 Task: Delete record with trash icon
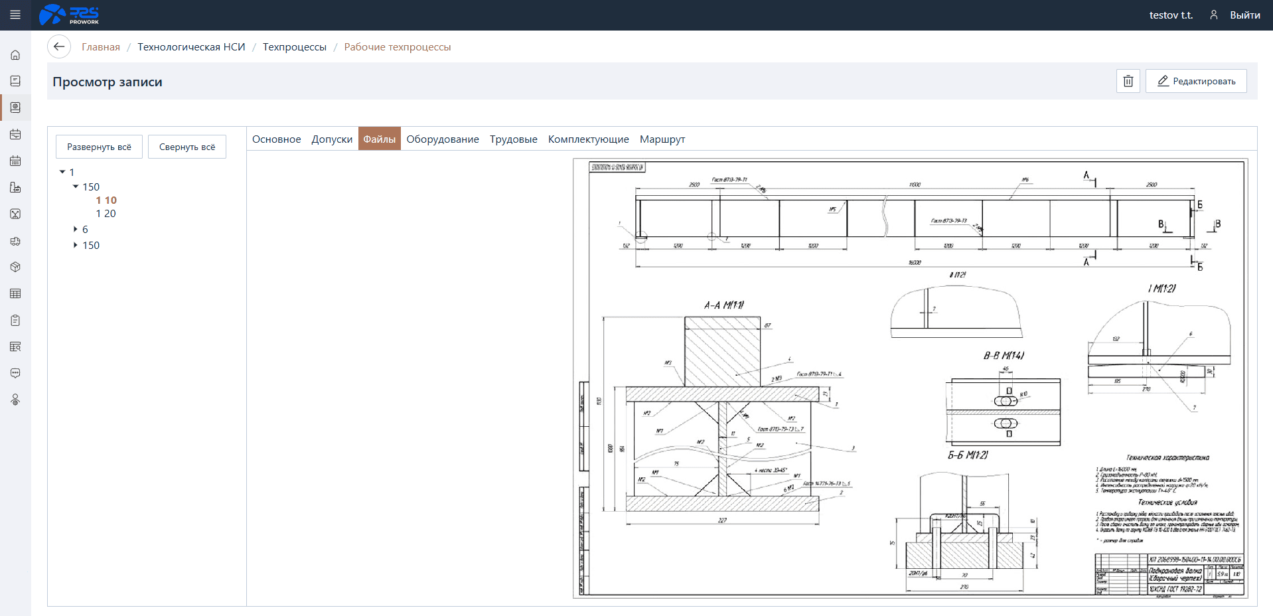click(1128, 81)
